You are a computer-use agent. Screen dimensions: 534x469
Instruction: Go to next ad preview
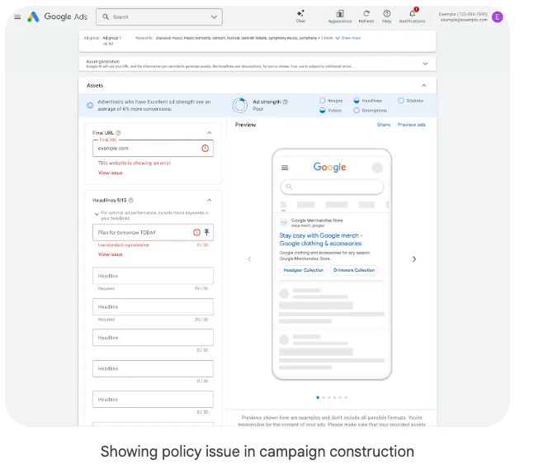click(414, 259)
